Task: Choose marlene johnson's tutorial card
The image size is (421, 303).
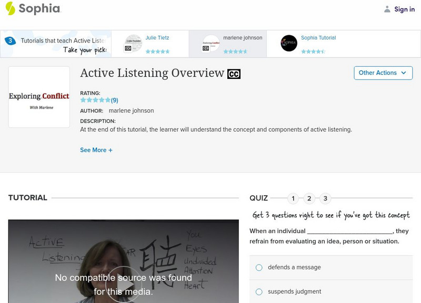Action: (x=229, y=44)
